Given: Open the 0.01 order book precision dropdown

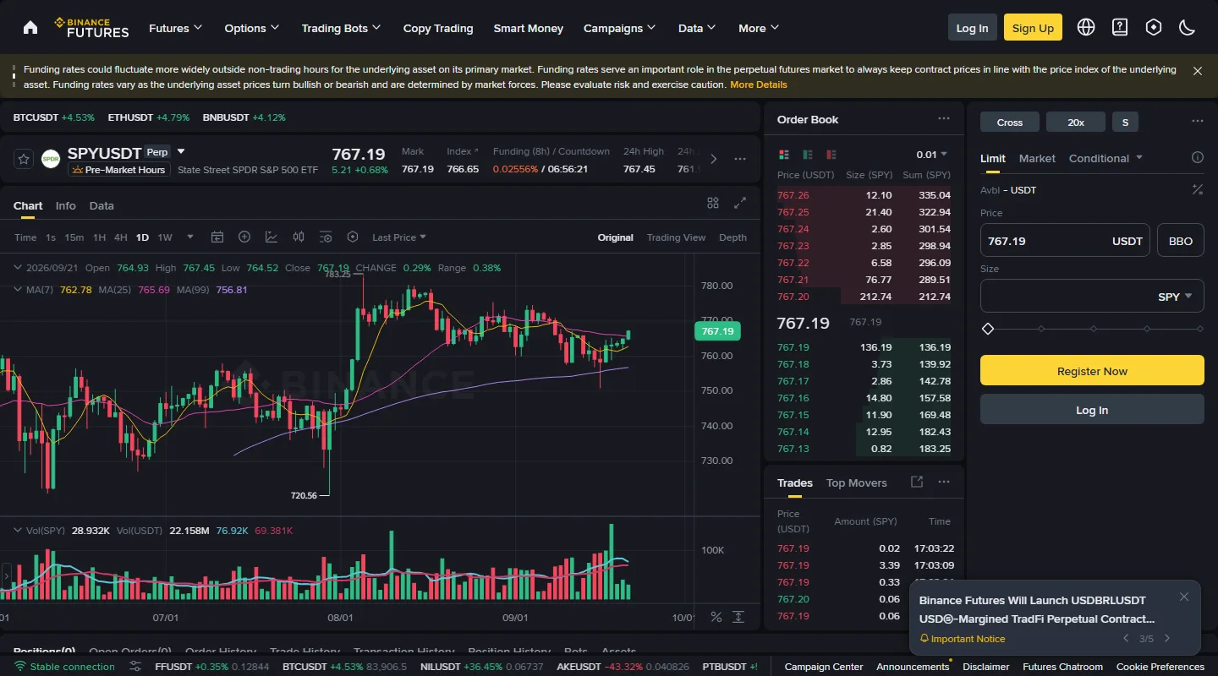Looking at the screenshot, I should pos(932,155).
